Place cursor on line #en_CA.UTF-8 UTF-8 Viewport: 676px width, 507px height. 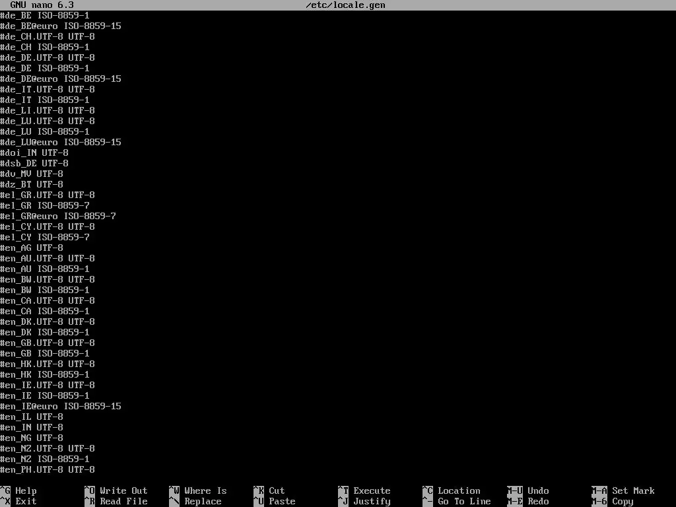(48, 300)
